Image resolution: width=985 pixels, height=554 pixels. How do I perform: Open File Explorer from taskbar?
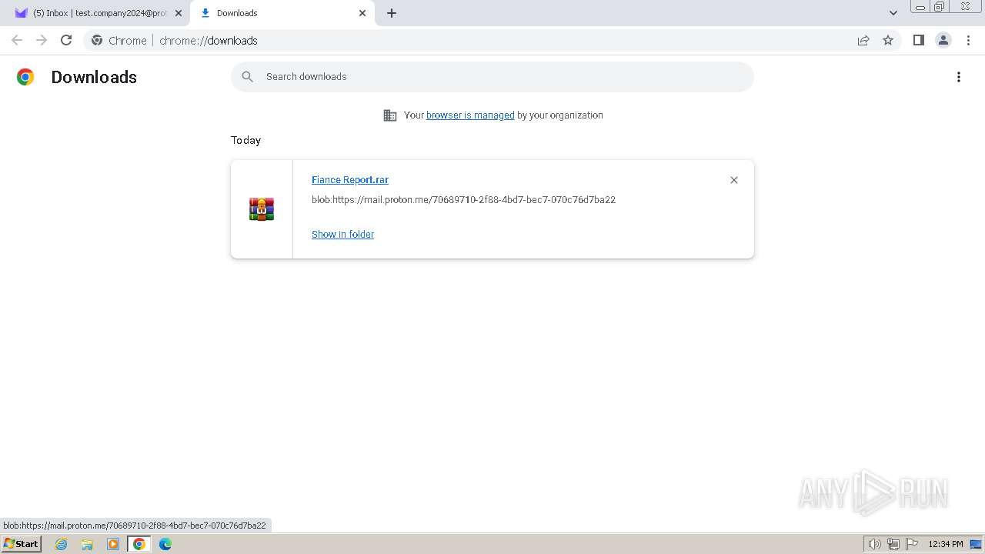(x=87, y=544)
